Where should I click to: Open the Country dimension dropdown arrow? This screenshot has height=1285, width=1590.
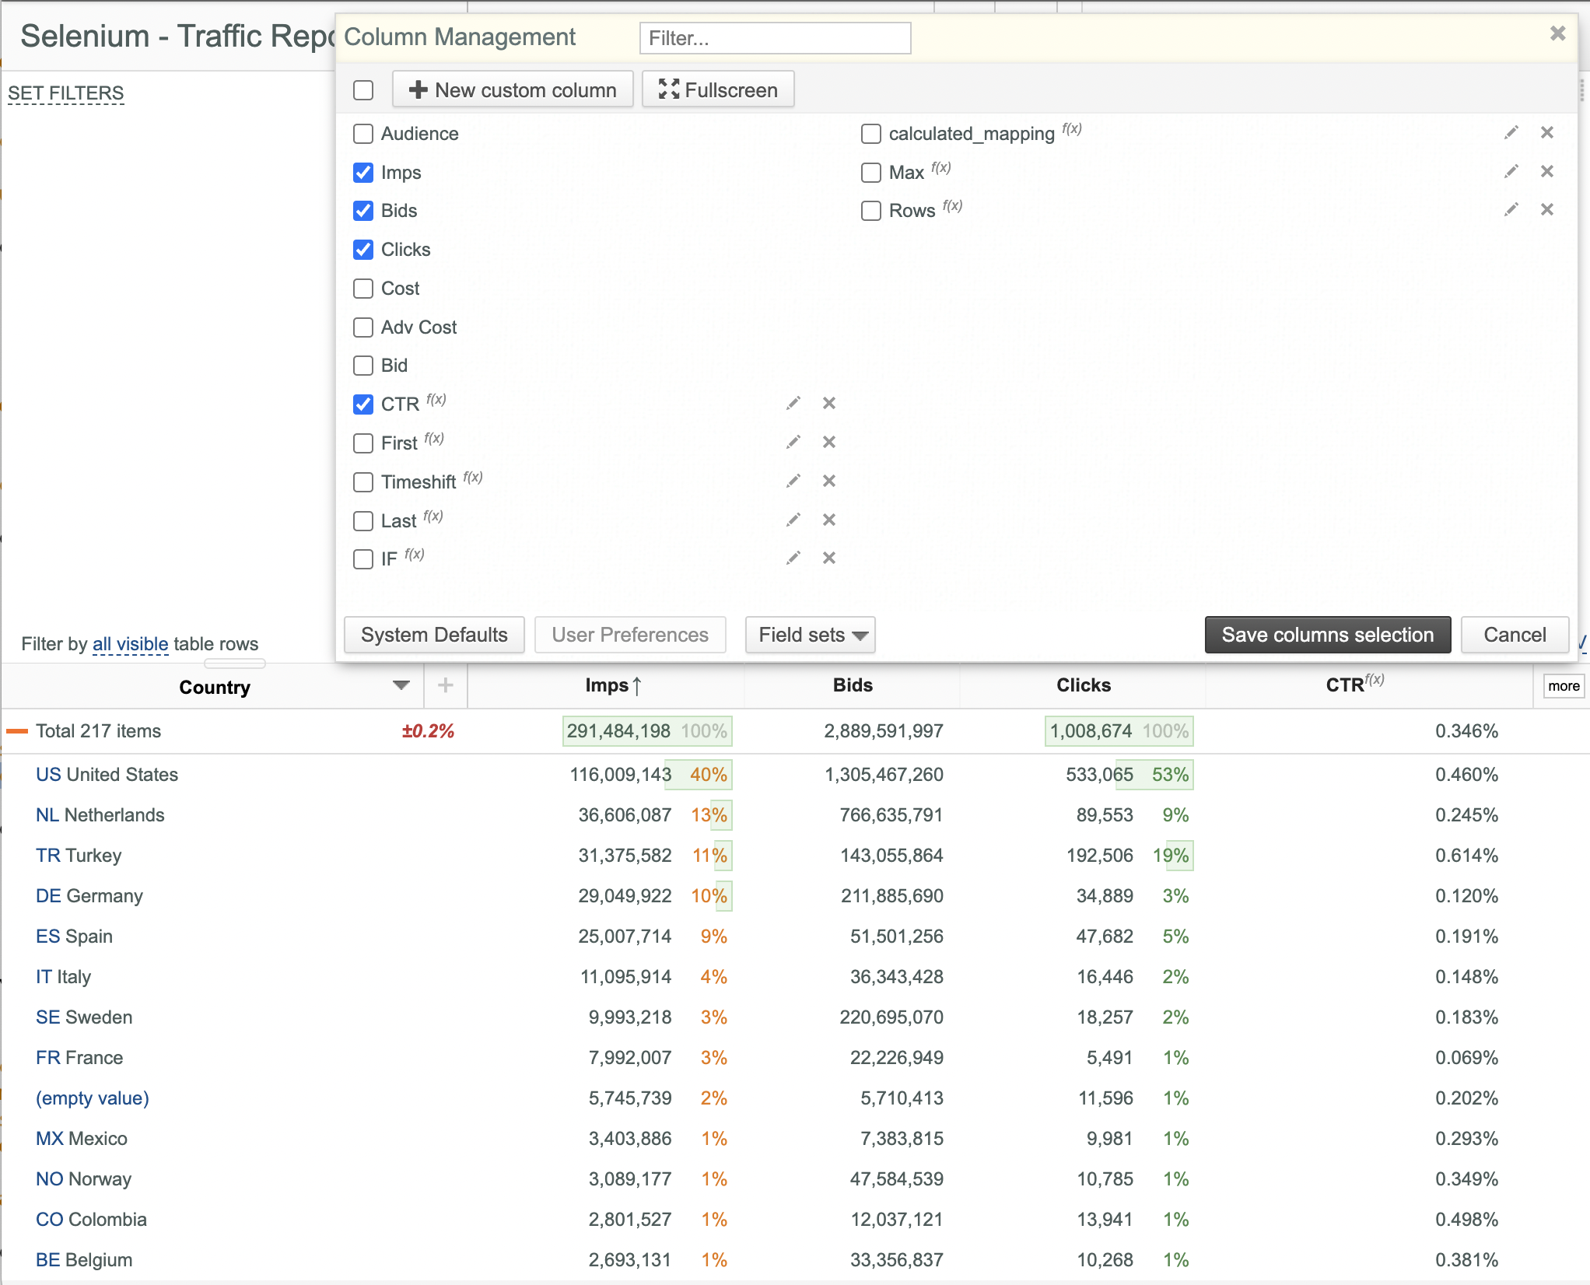(401, 685)
